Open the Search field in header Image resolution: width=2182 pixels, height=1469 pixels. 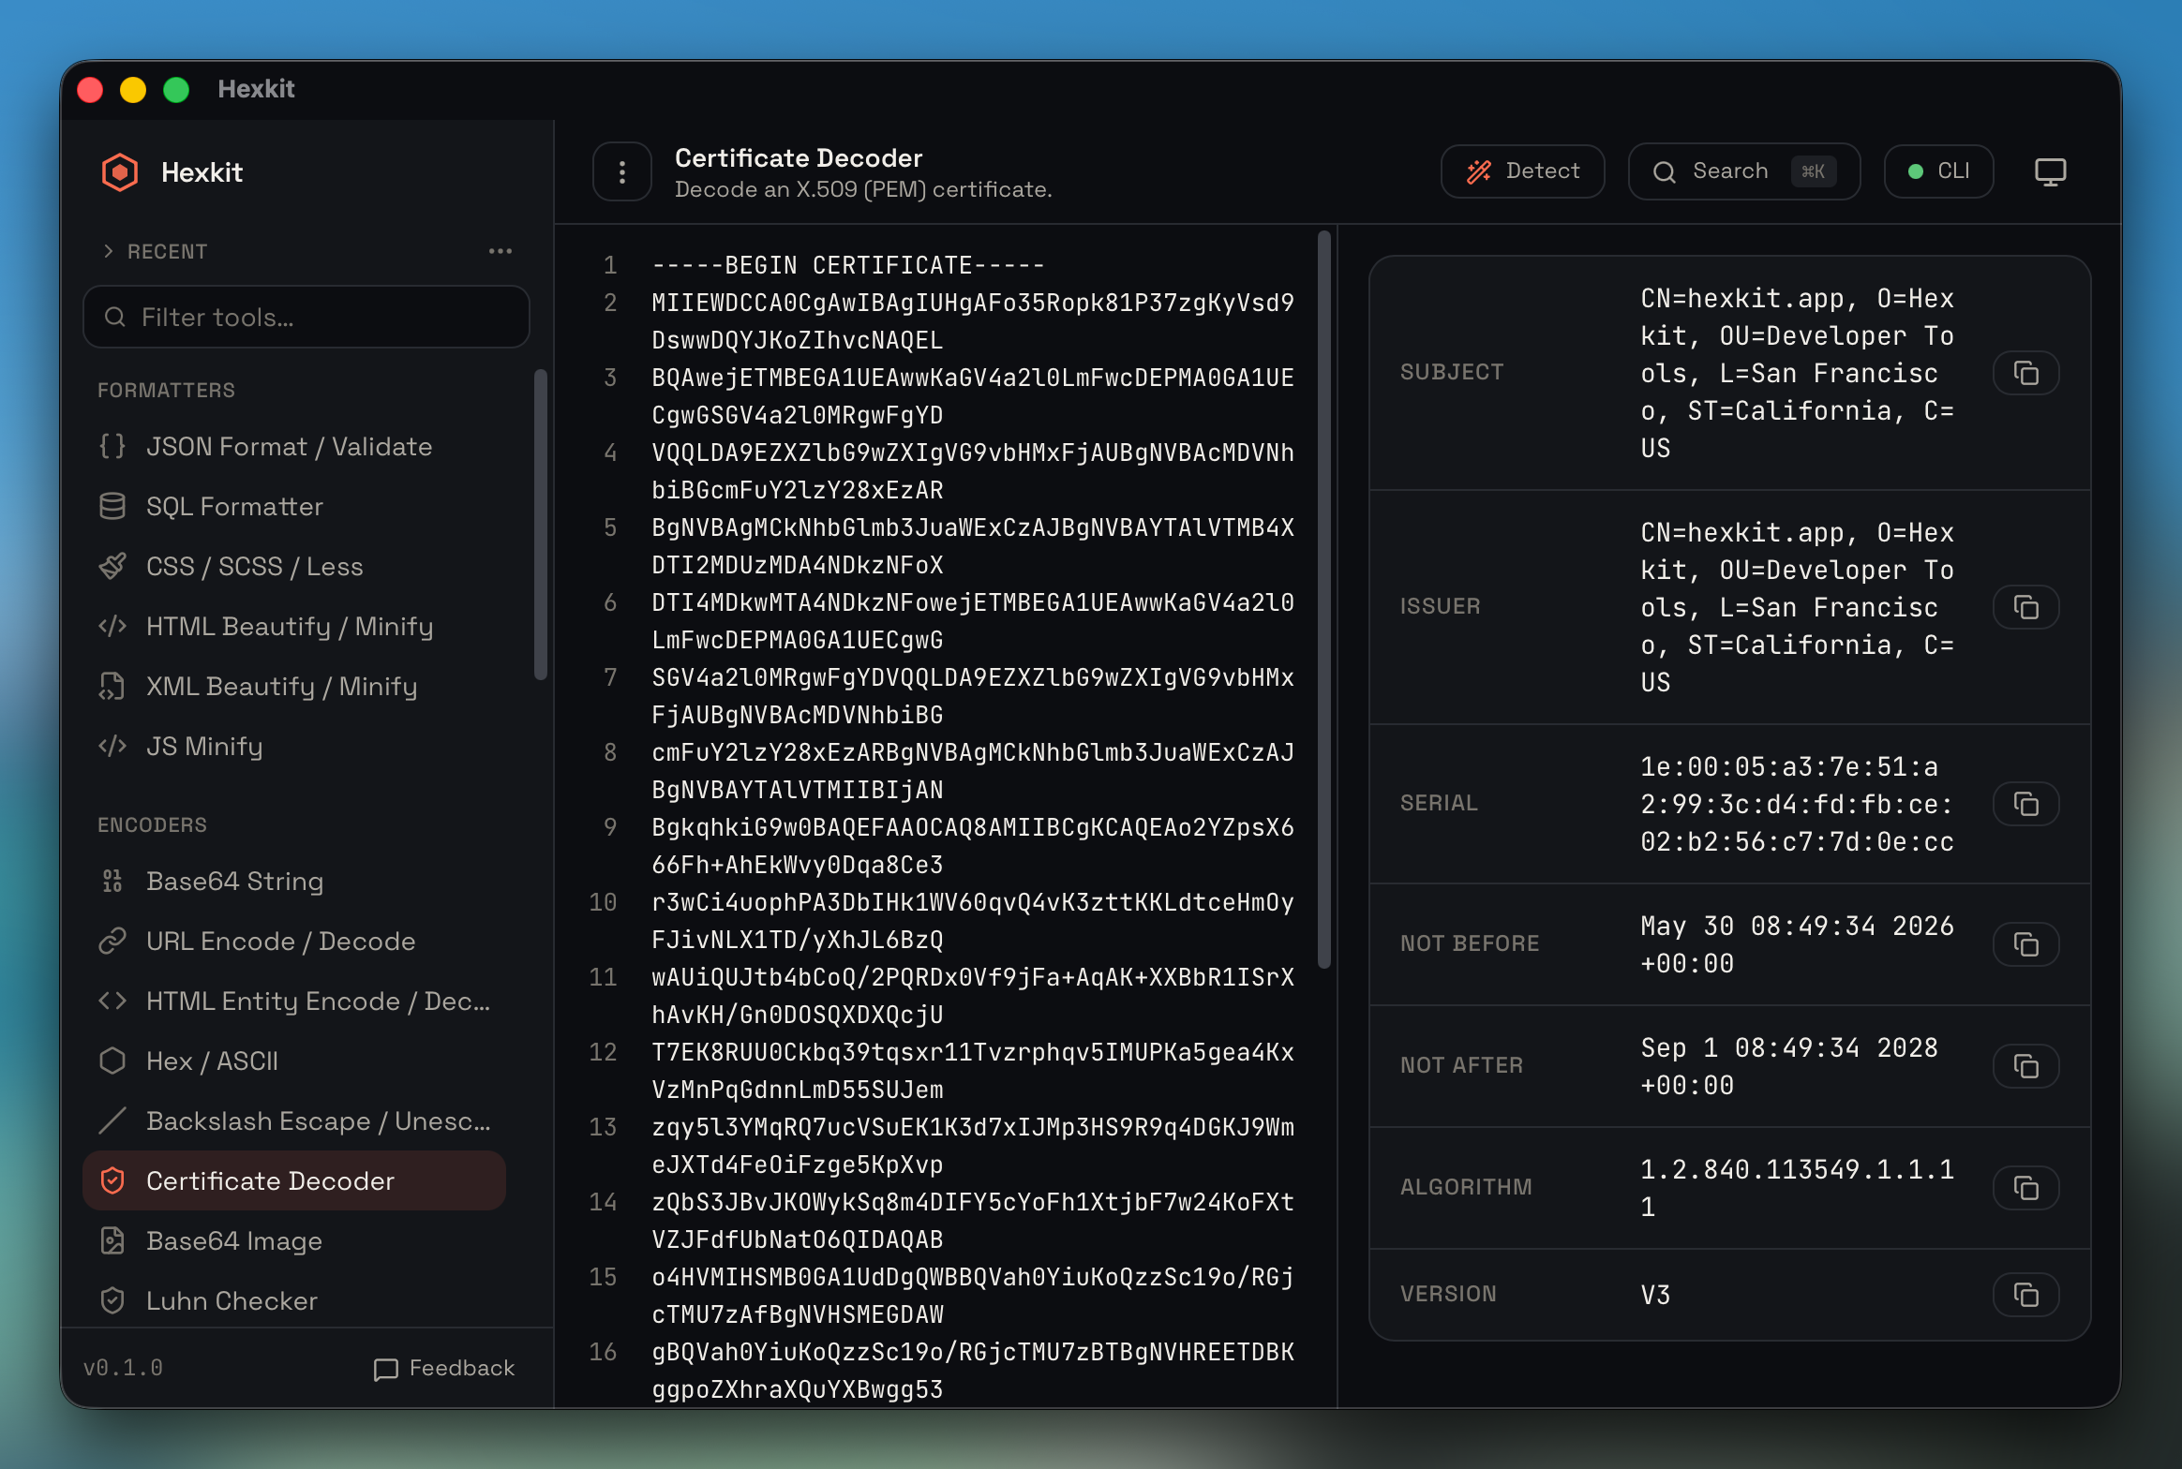point(1744,171)
